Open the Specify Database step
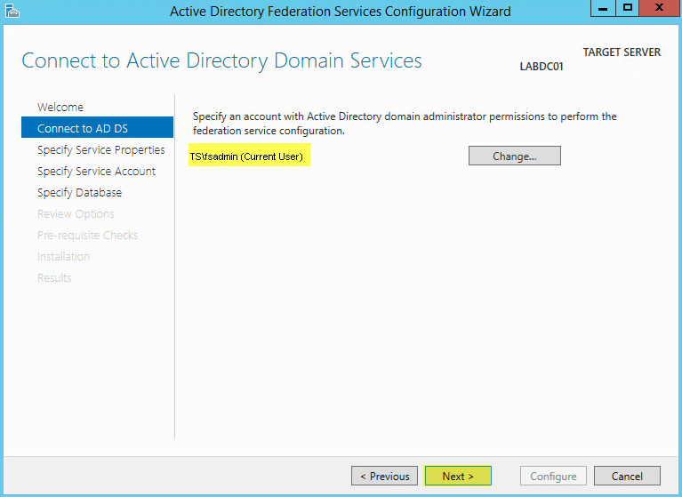The width and height of the screenshot is (682, 497). pyautogui.click(x=80, y=192)
